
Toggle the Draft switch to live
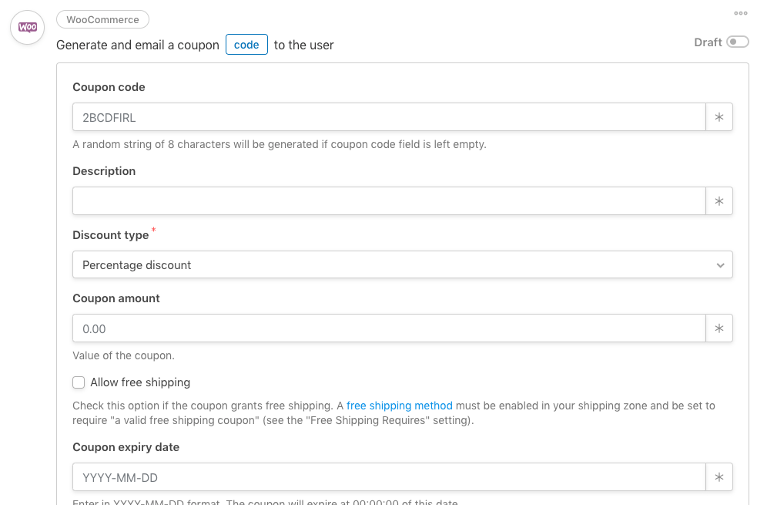(737, 42)
